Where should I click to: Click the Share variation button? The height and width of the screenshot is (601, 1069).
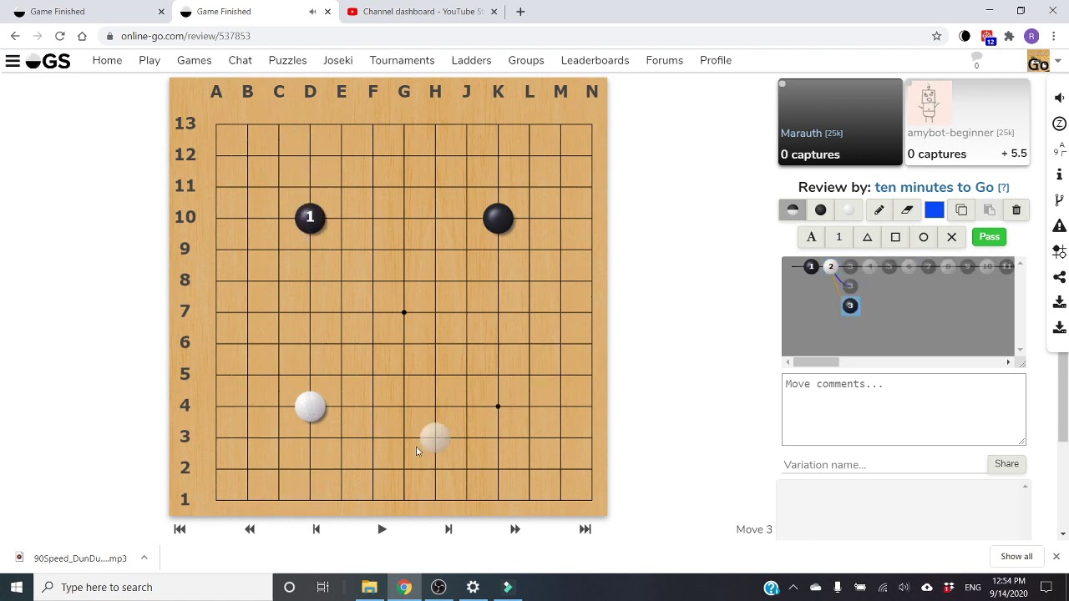pos(1006,464)
